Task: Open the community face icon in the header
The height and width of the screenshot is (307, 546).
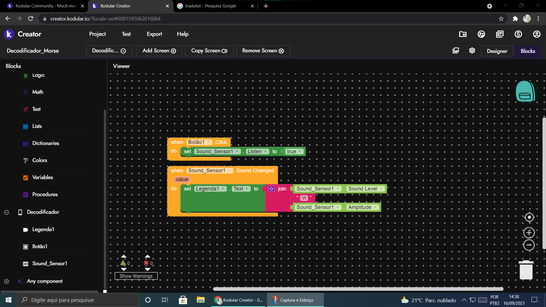Action: [x=481, y=34]
